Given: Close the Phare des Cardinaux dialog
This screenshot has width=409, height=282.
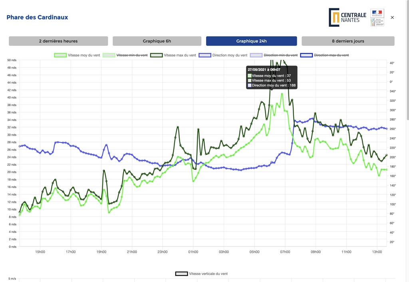Looking at the screenshot, I should click(x=392, y=18).
